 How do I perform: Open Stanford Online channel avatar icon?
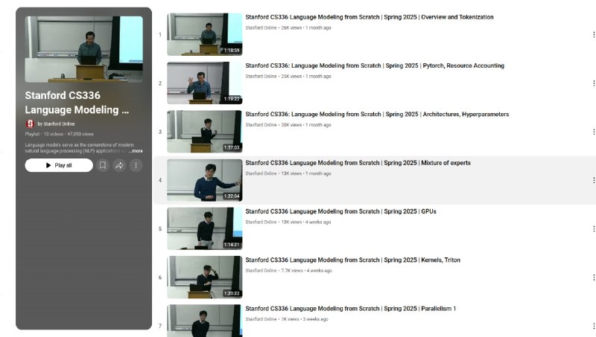coord(30,123)
